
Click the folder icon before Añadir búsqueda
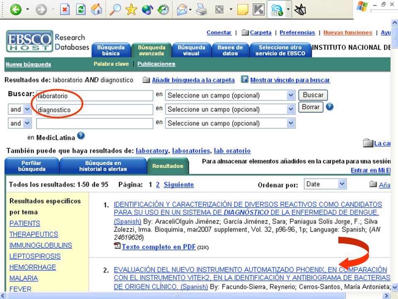click(146, 80)
